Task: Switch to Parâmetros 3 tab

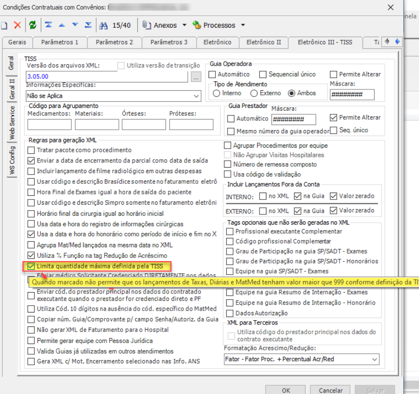Action: click(169, 42)
